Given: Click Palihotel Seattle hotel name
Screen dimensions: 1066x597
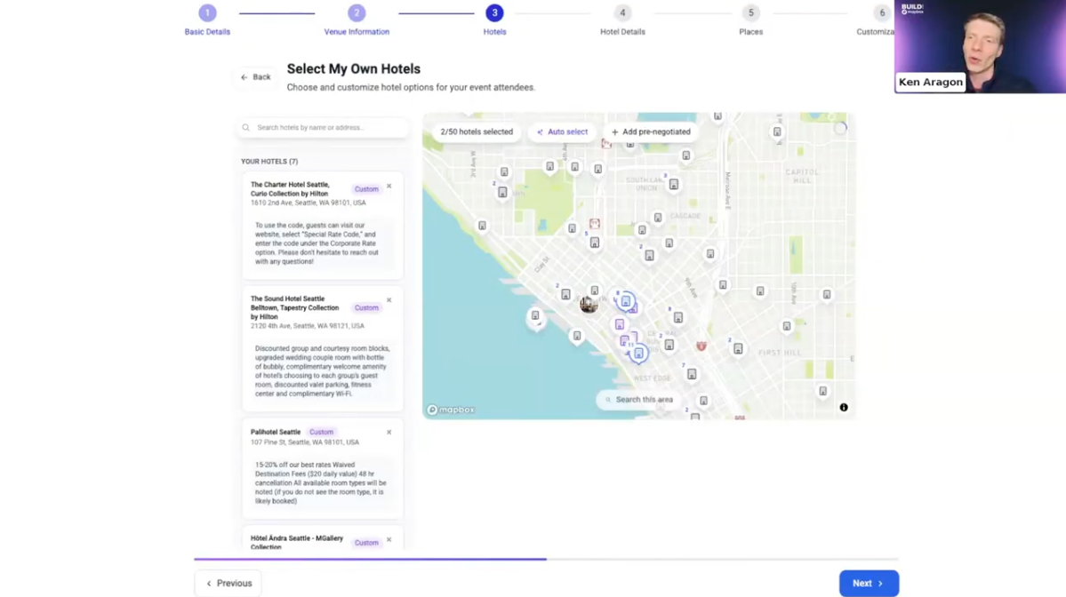Looking at the screenshot, I should point(276,432).
